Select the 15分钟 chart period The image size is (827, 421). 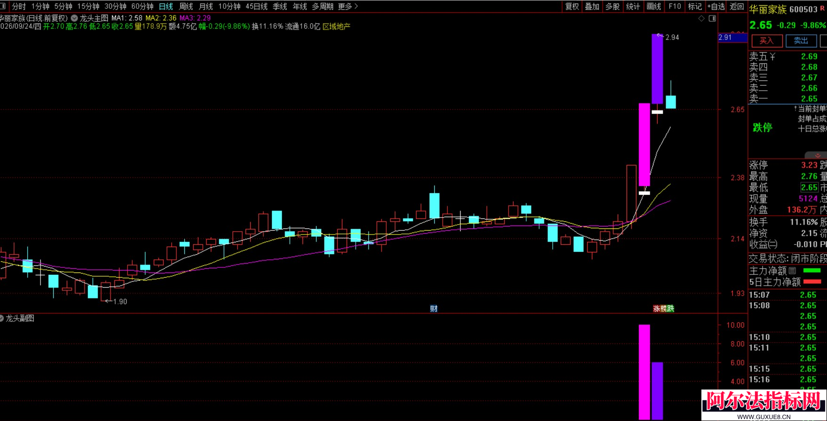click(88, 7)
